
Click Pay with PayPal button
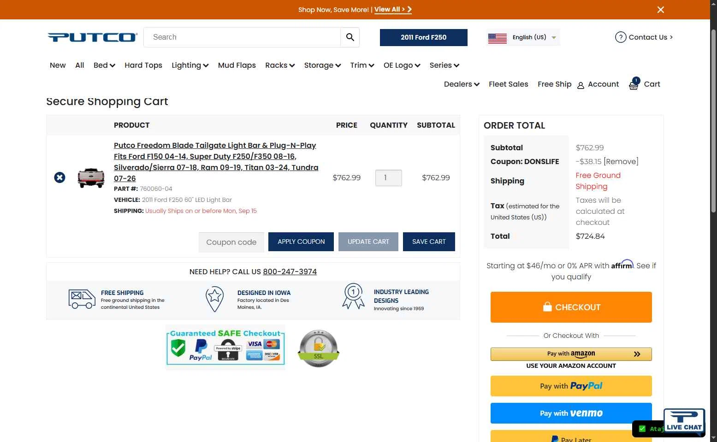tap(571, 386)
